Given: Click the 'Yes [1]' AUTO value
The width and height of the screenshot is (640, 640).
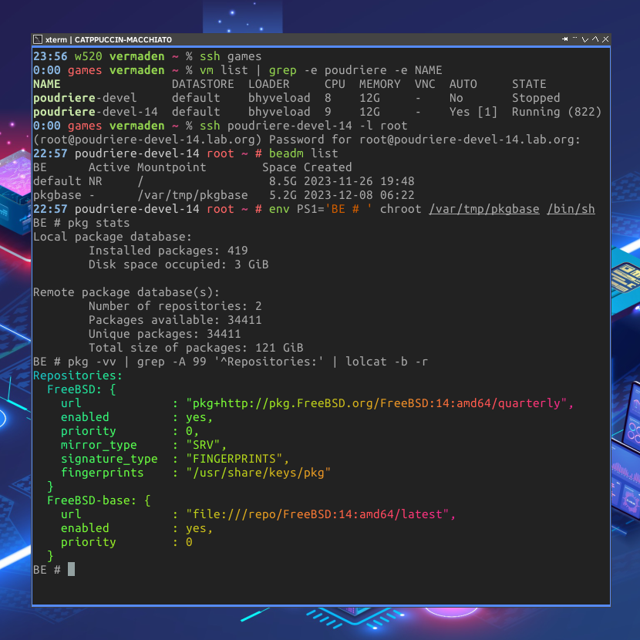Looking at the screenshot, I should click(473, 112).
